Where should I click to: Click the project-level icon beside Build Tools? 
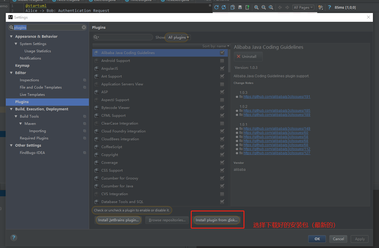click(x=84, y=116)
